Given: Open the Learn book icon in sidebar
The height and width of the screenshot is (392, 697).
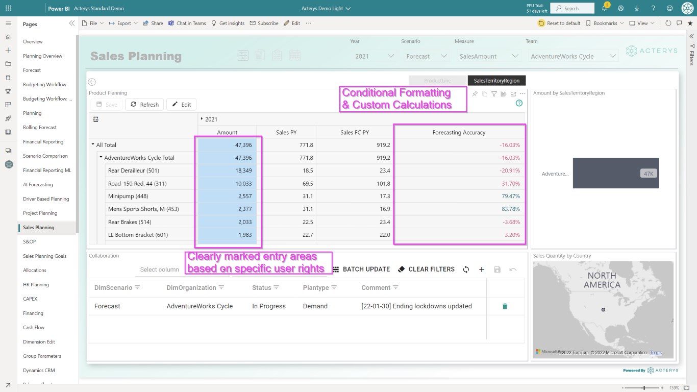Looking at the screenshot, I should point(8,132).
